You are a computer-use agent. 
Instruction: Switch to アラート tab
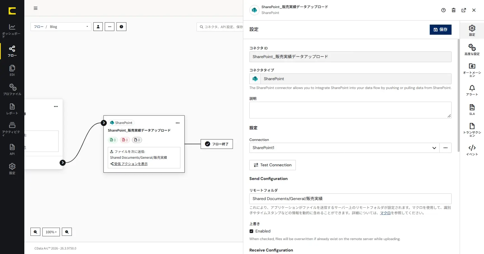click(x=472, y=90)
